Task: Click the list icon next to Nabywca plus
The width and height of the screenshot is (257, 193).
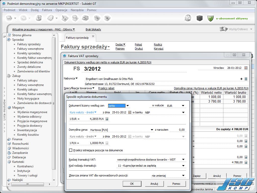Action: click(246, 79)
